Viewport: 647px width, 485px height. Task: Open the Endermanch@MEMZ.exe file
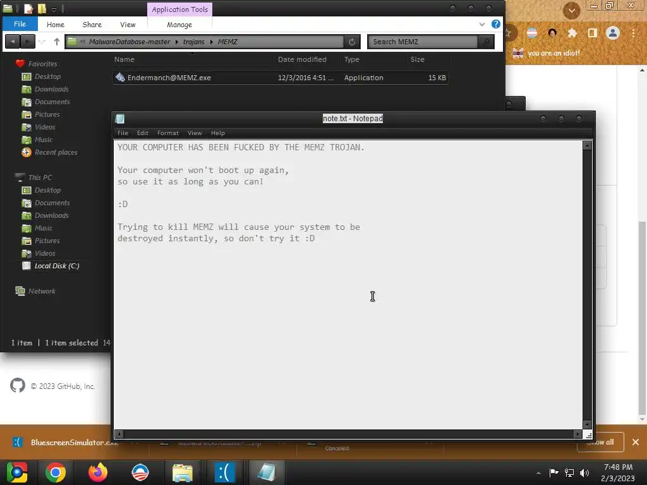[x=169, y=78]
